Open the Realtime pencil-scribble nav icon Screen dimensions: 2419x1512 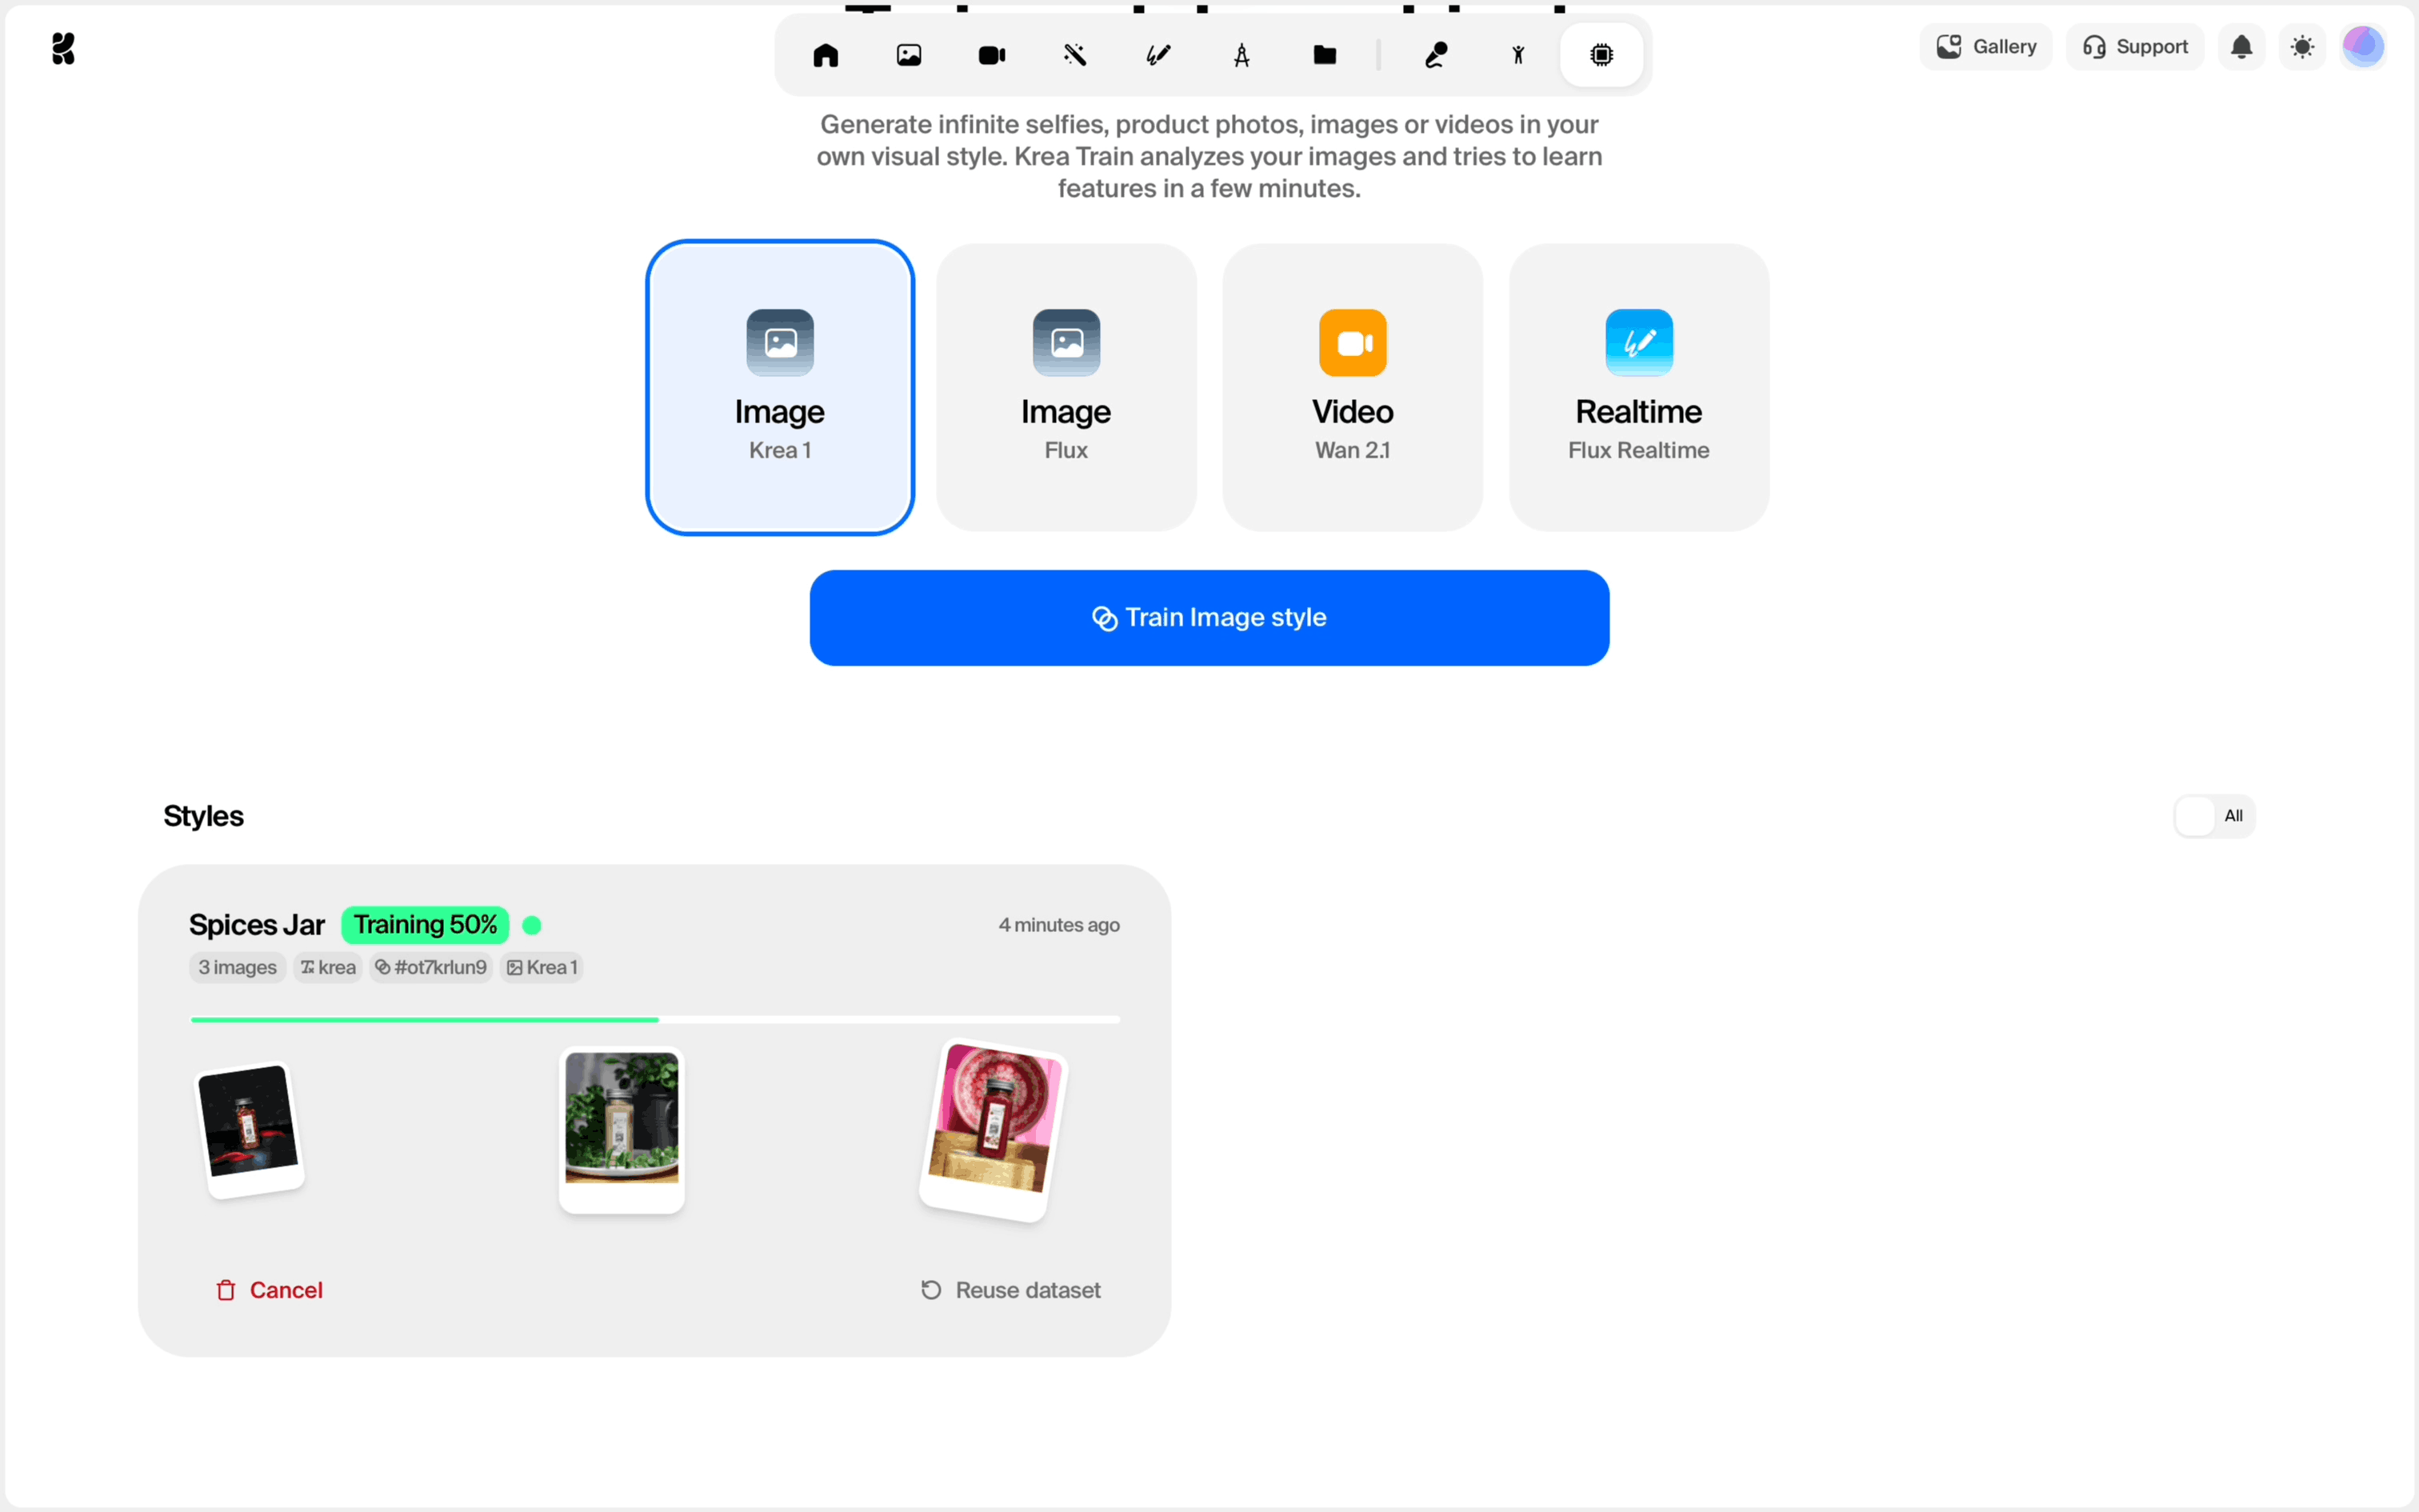tap(1158, 55)
